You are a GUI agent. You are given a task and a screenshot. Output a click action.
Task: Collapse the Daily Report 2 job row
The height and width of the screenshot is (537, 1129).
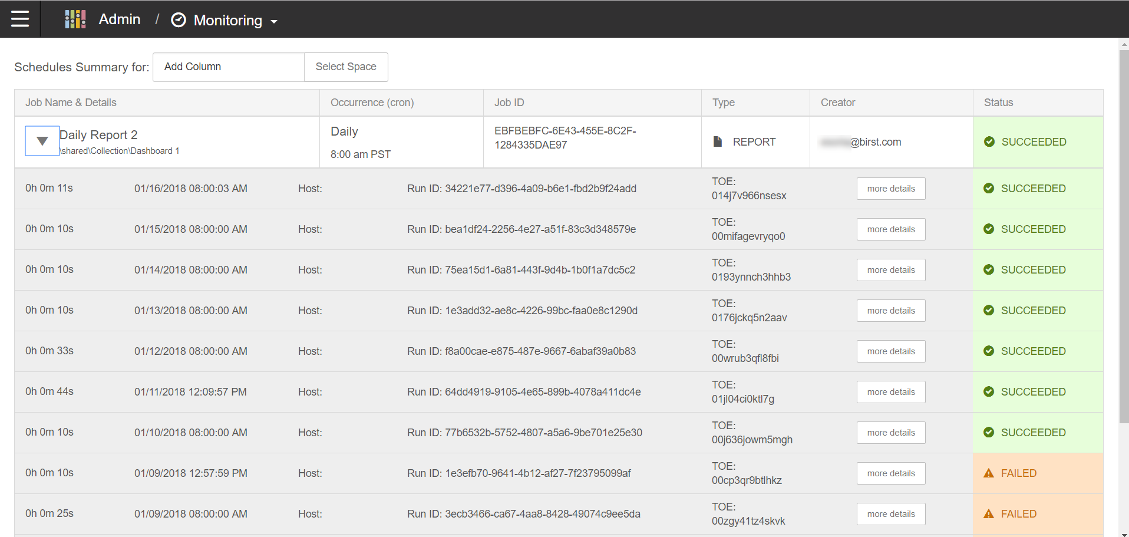coord(42,141)
